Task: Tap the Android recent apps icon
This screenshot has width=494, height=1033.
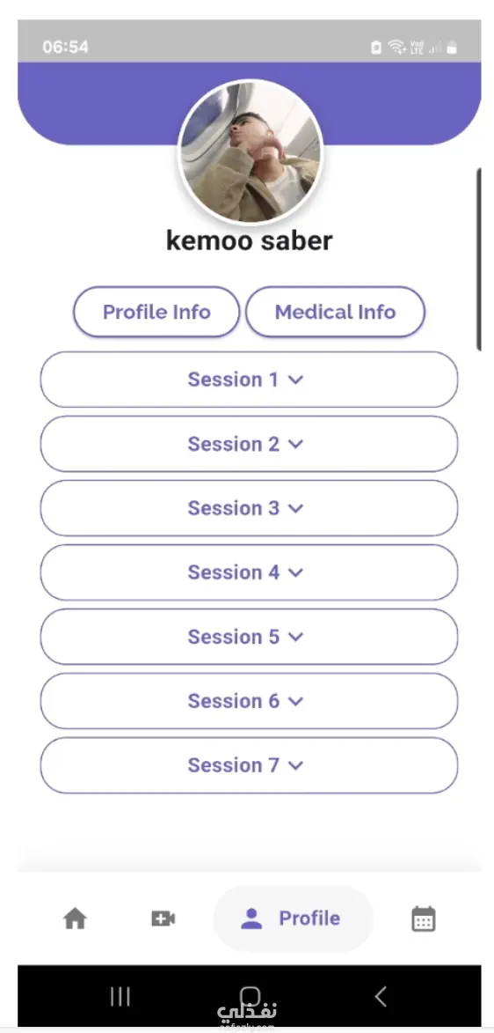Action: [120, 996]
